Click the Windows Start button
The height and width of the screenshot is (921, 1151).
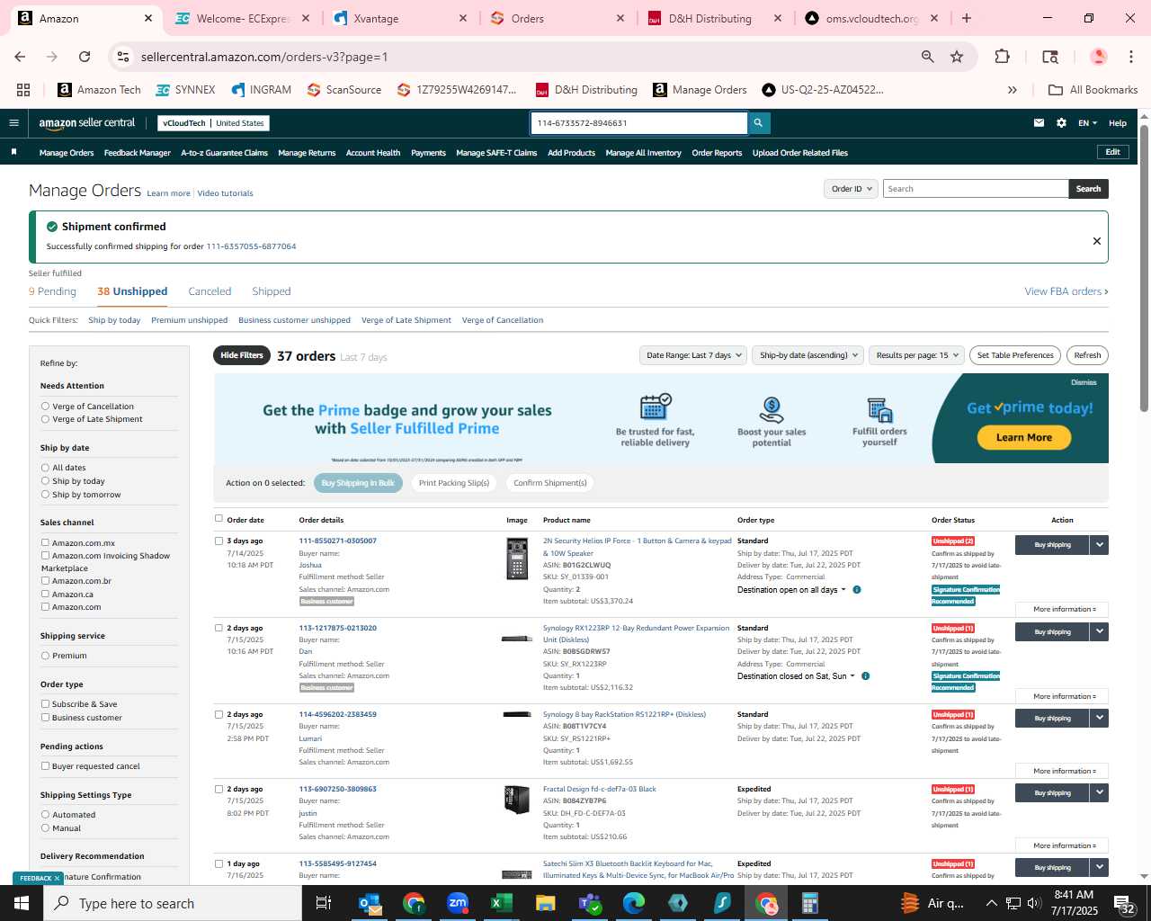tap(22, 903)
